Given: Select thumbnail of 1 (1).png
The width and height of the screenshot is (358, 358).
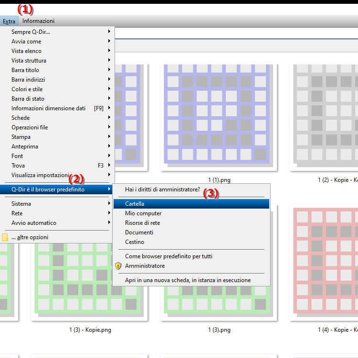Looking at the screenshot, I should [x=219, y=117].
